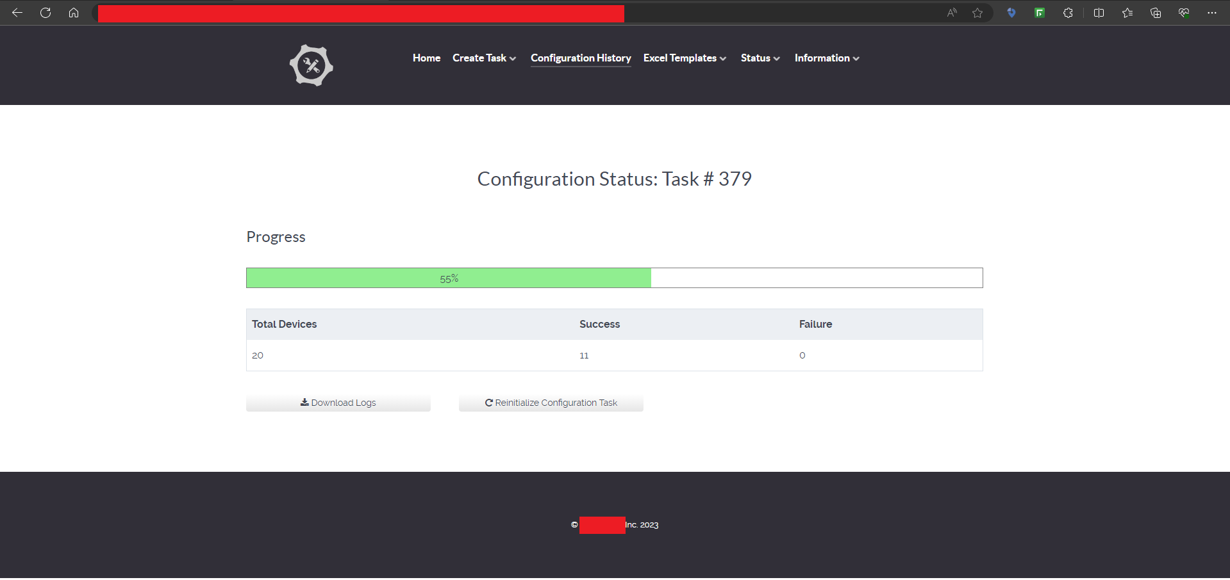The width and height of the screenshot is (1230, 580).
Task: Refresh the page with the reload icon
Action: coord(46,13)
